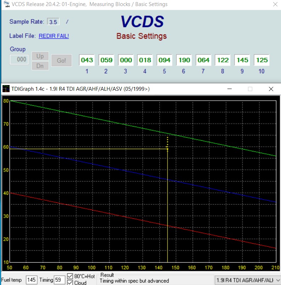Click measuring block value 1 showing 043
Screen dimensions: 281x285
pos(87,60)
